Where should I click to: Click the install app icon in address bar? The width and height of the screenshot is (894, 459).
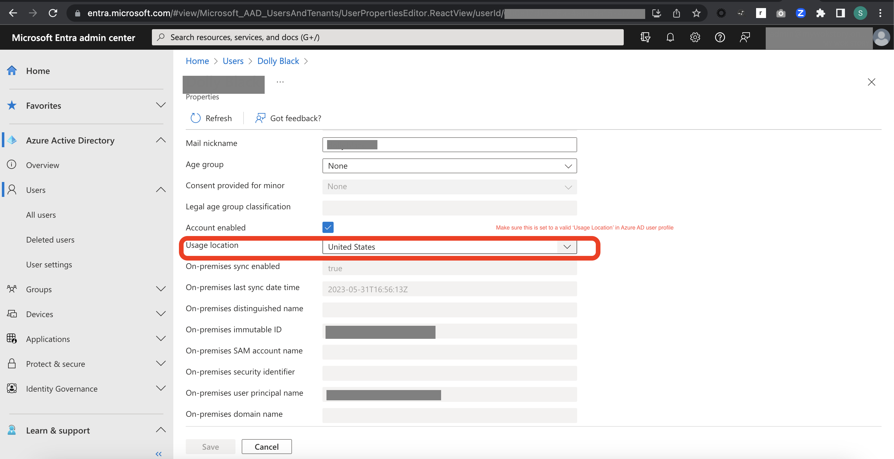(656, 13)
